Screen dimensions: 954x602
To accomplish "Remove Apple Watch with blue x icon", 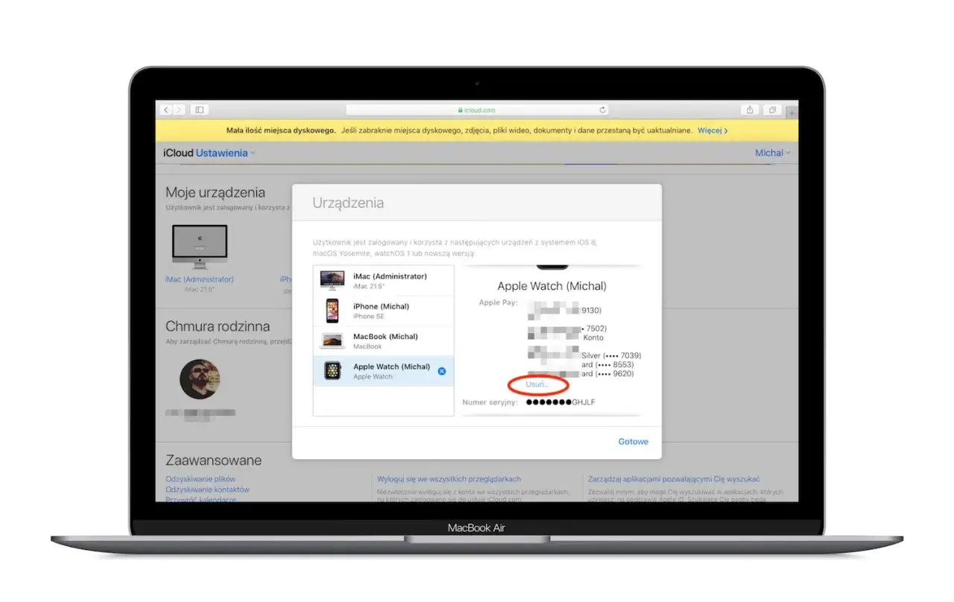I will coord(442,371).
